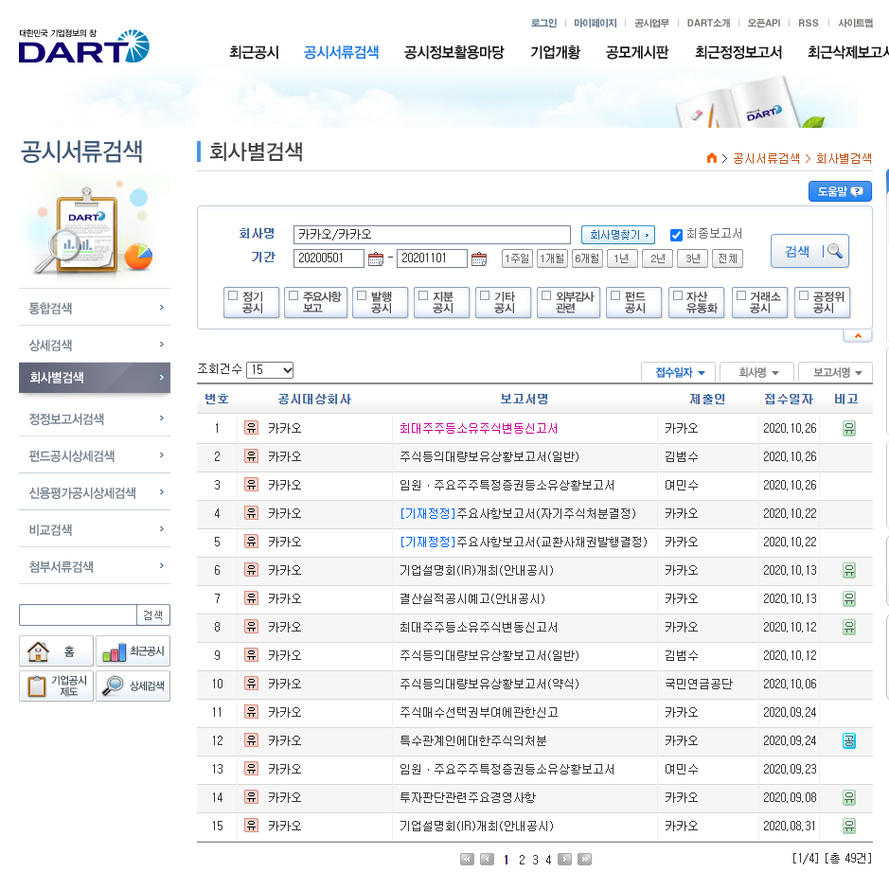The image size is (889, 872).
Task: Sort by 보고서명
Action: tap(835, 372)
